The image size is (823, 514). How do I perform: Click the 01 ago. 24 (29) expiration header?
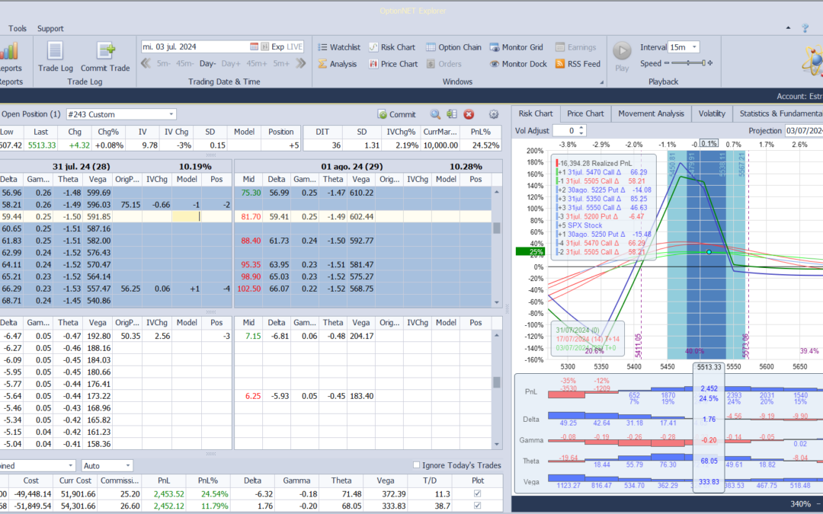tap(351, 167)
